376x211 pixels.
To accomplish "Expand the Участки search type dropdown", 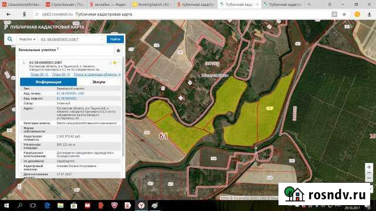I will click(x=28, y=39).
